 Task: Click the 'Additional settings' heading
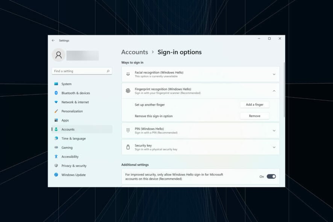[135, 164]
